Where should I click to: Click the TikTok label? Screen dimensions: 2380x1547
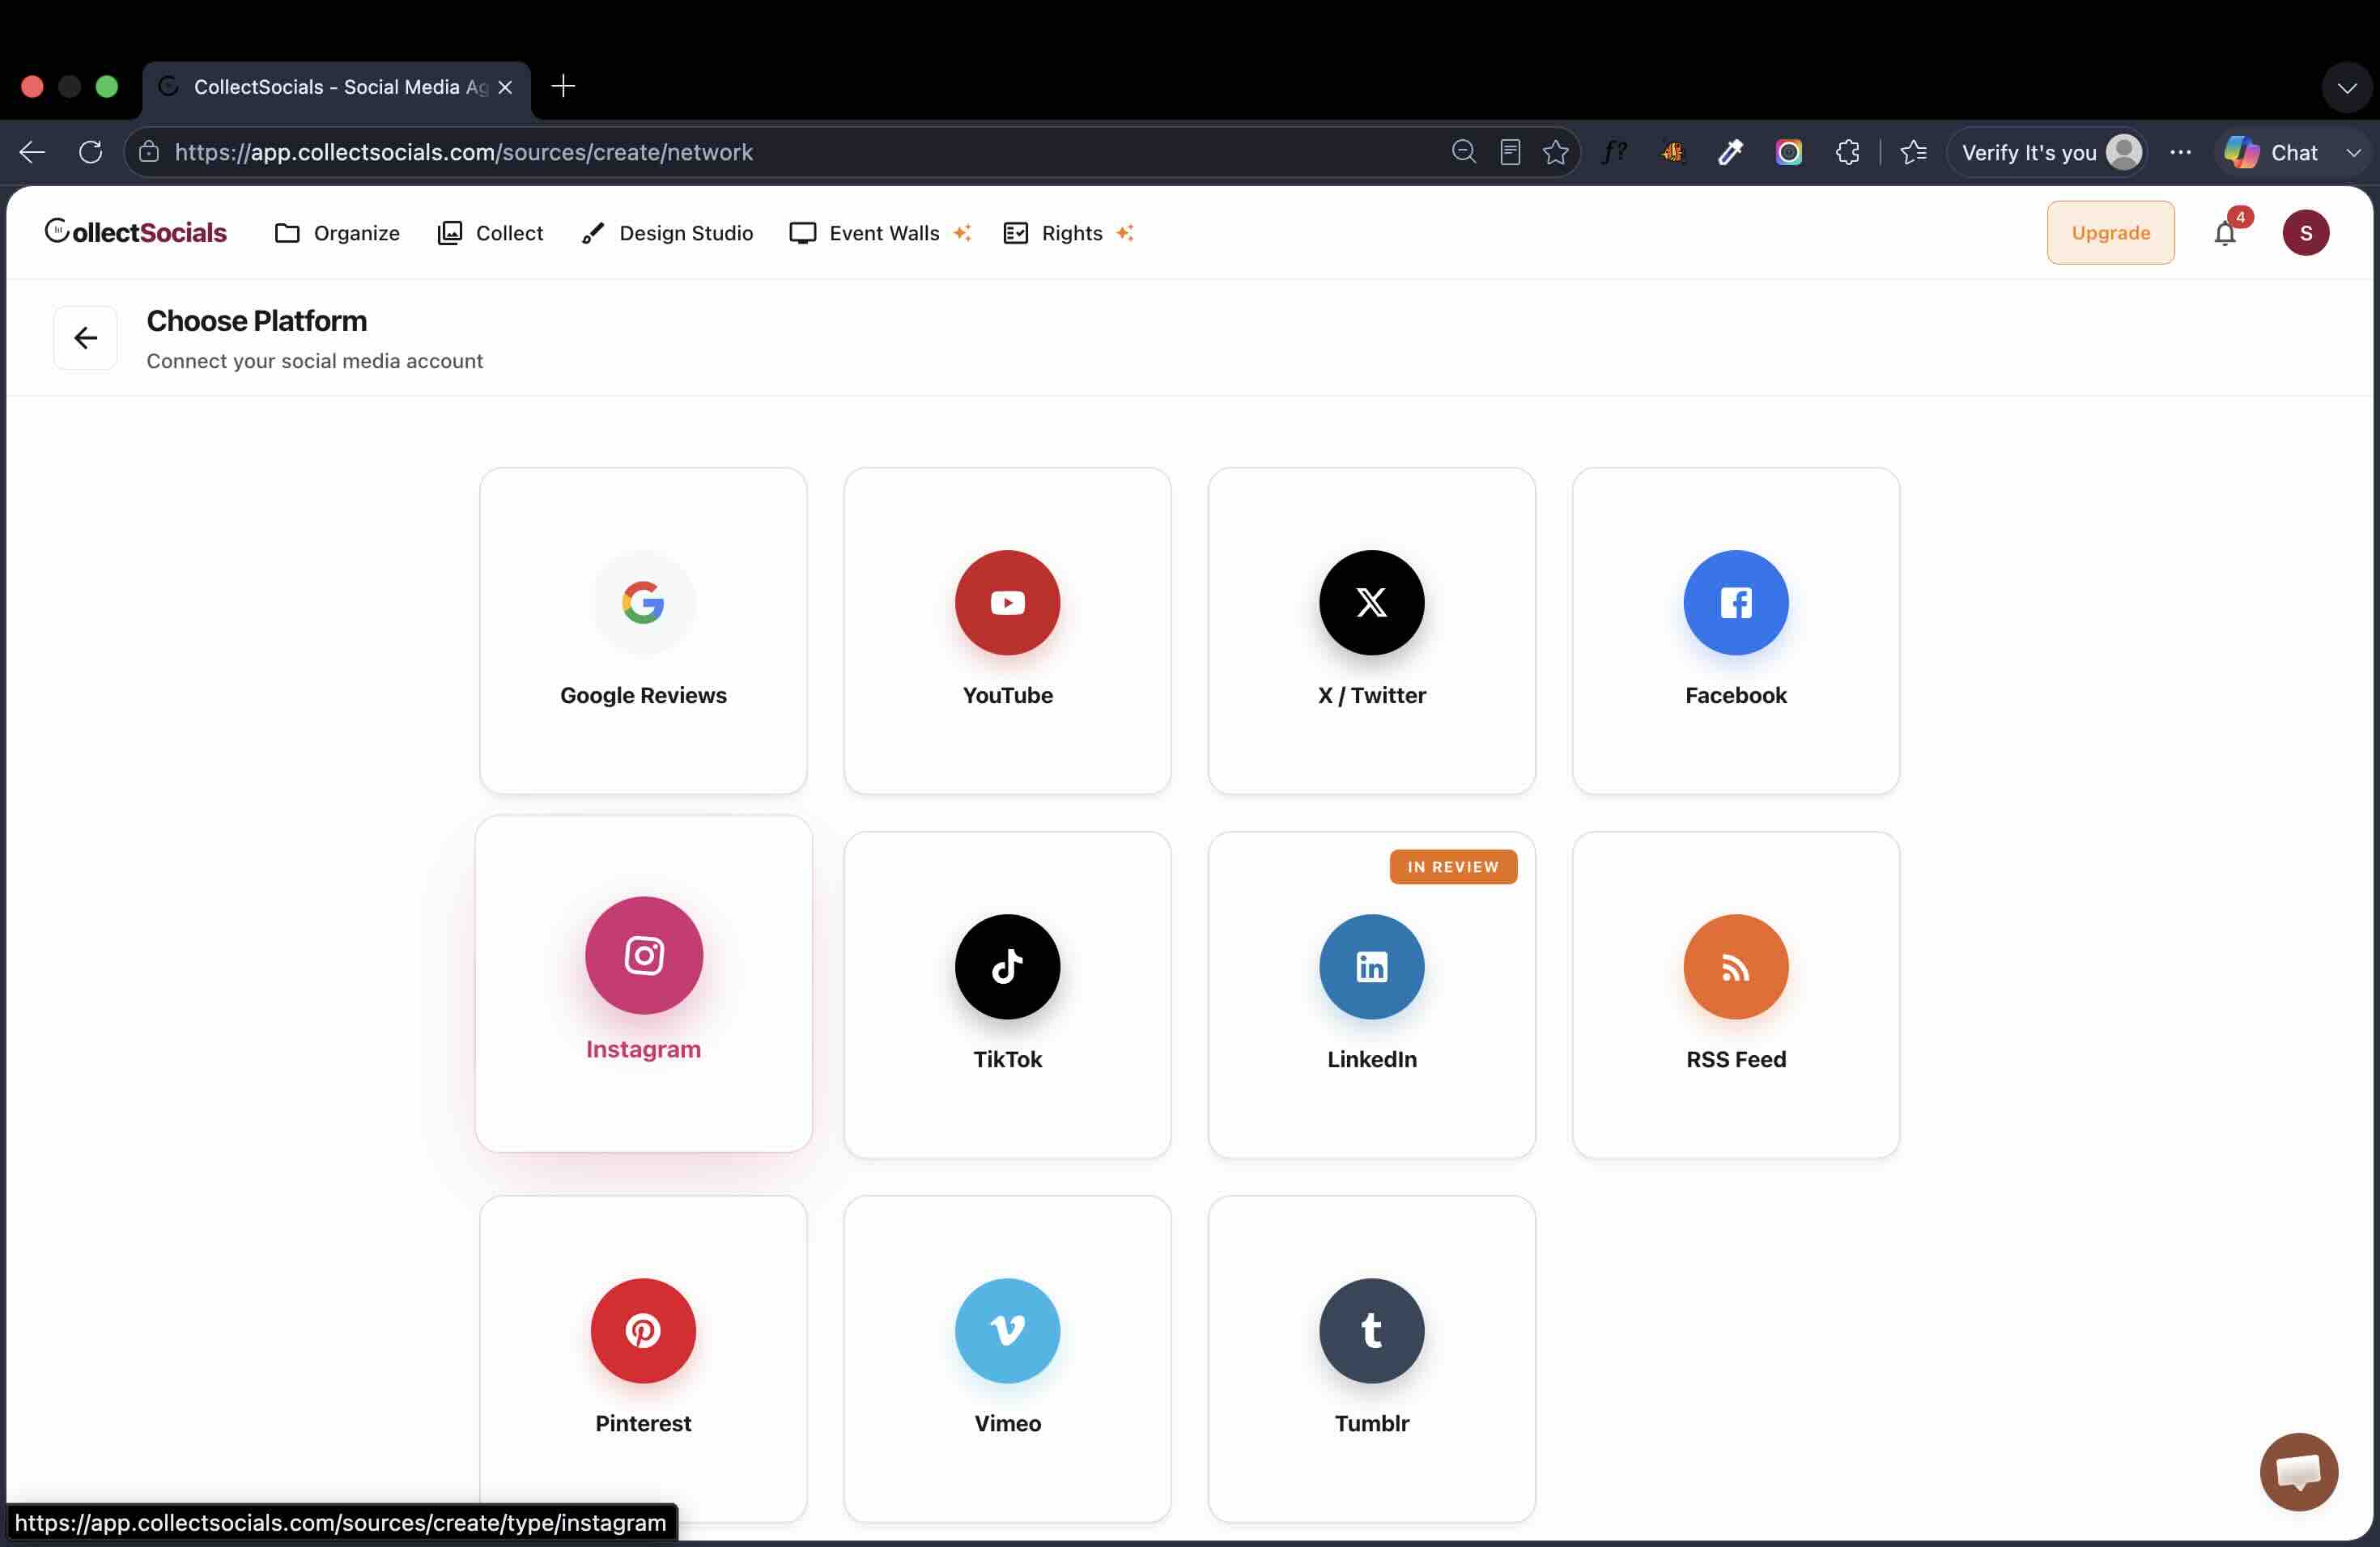click(x=1007, y=1059)
